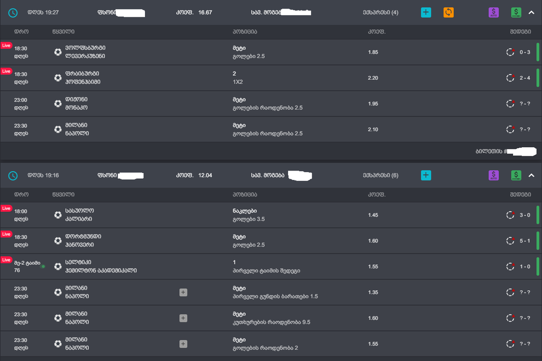This screenshot has width=542, height=361.
Task: Click gray plus on the მილანი 1.55 row
Action: click(x=183, y=344)
